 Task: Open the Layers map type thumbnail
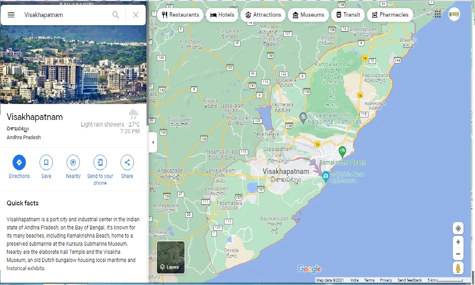[171, 257]
